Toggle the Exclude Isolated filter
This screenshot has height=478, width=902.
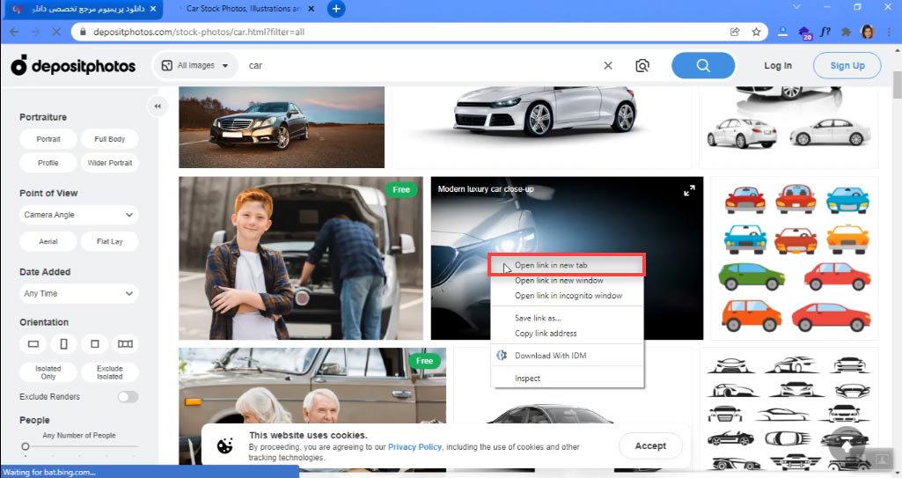109,372
